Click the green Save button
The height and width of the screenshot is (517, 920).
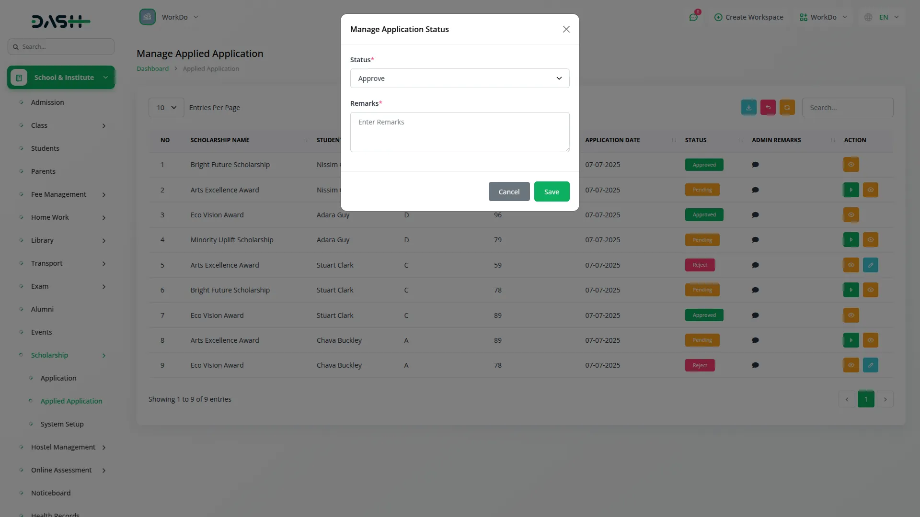[x=552, y=191]
